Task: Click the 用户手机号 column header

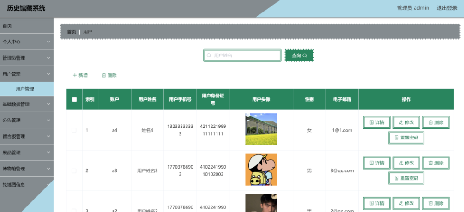Action: click(180, 99)
